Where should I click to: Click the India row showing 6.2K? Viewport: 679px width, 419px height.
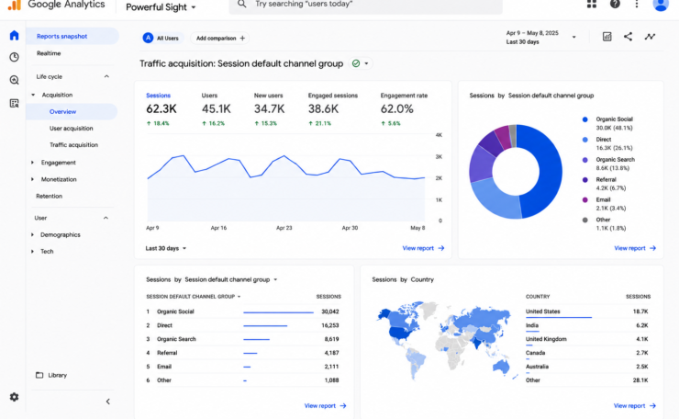tap(587, 325)
